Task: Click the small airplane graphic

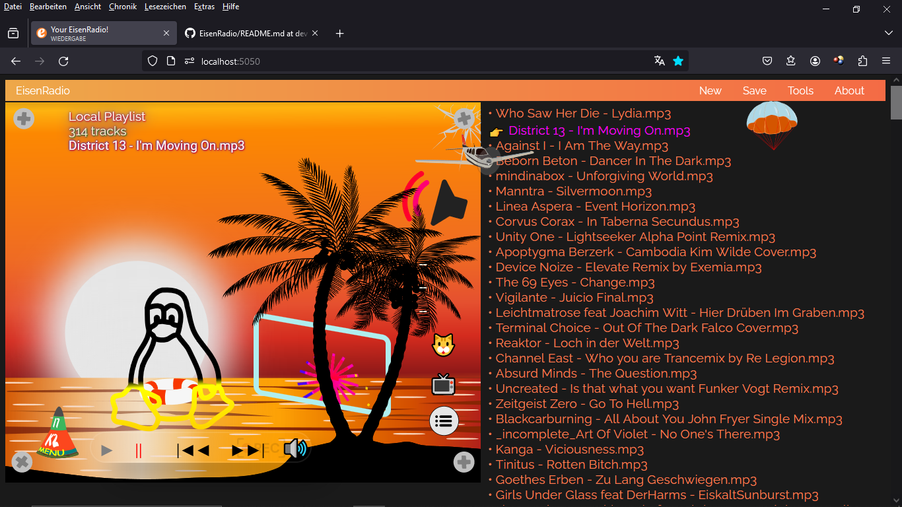Action: 473,155
